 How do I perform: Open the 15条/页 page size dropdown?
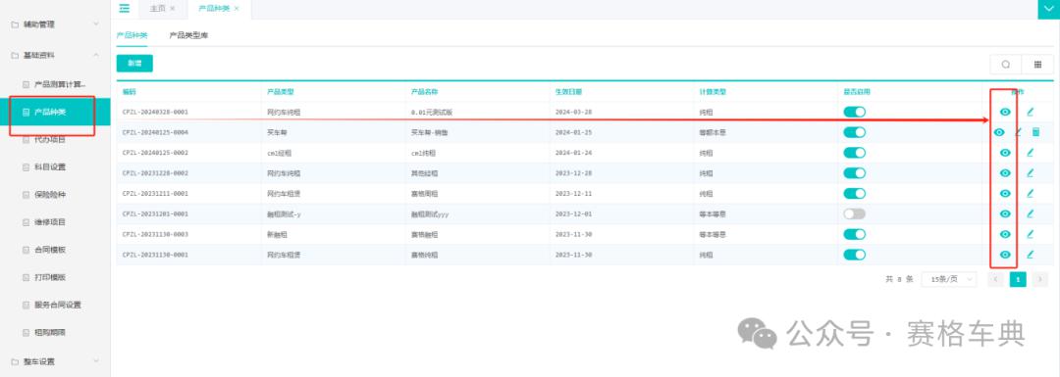[949, 279]
